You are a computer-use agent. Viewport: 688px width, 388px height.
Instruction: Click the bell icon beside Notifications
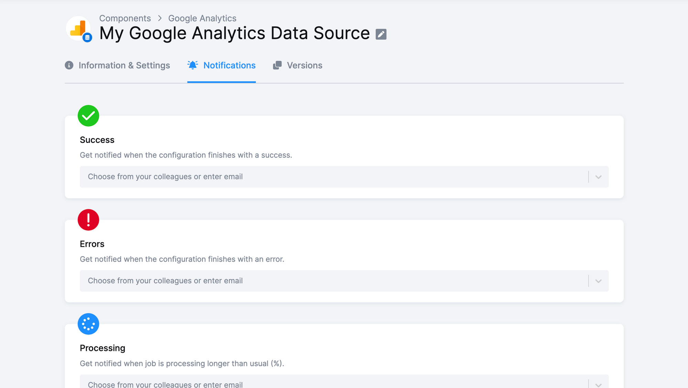point(193,65)
